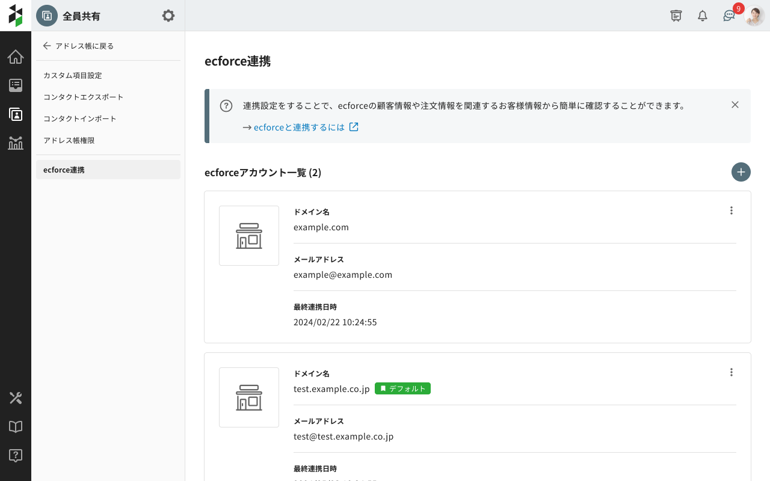Screen dimensions: 770x481
Task: Add new ecforce account with plus button
Action: click(x=741, y=172)
